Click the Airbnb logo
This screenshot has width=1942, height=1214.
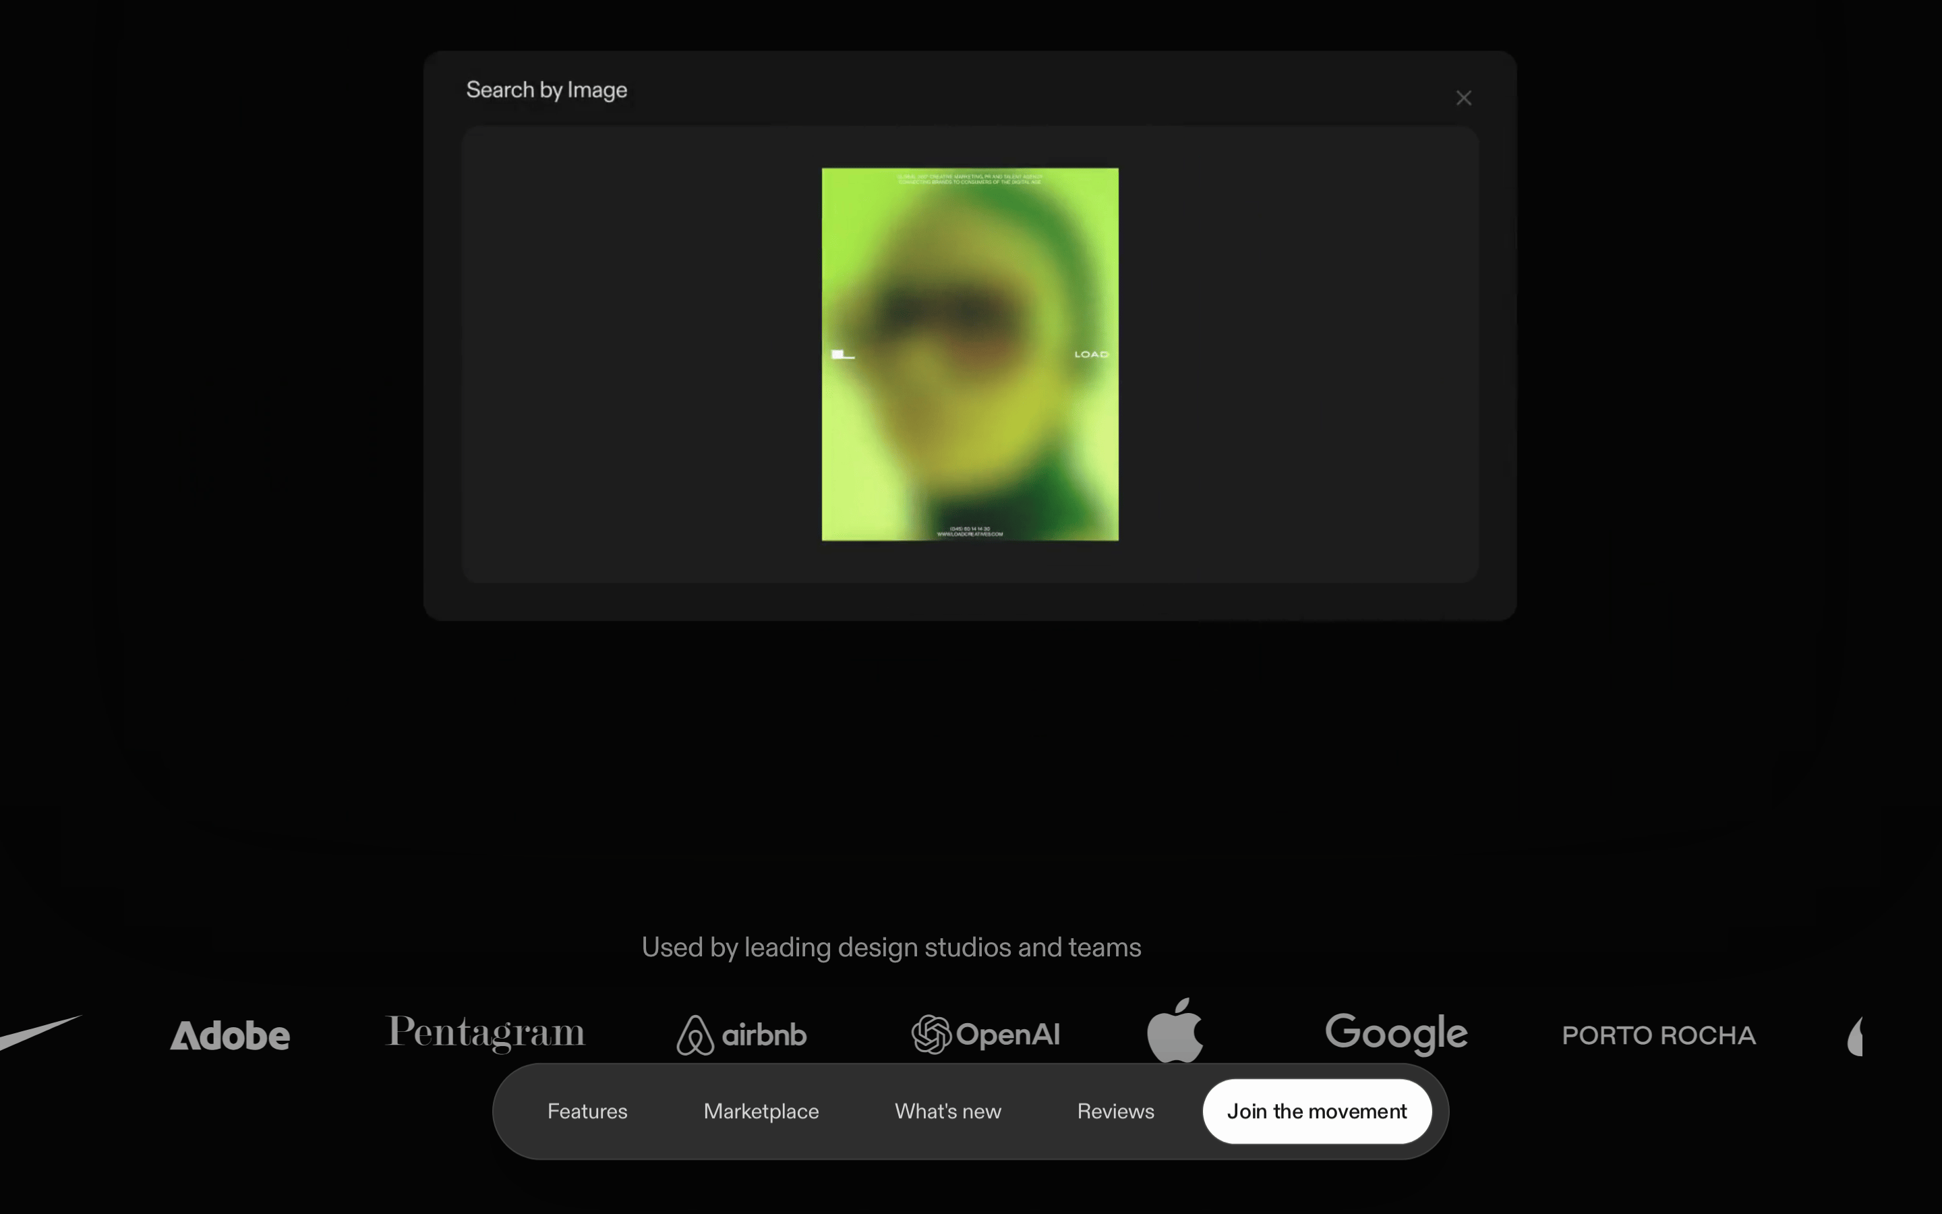pyautogui.click(x=742, y=1034)
